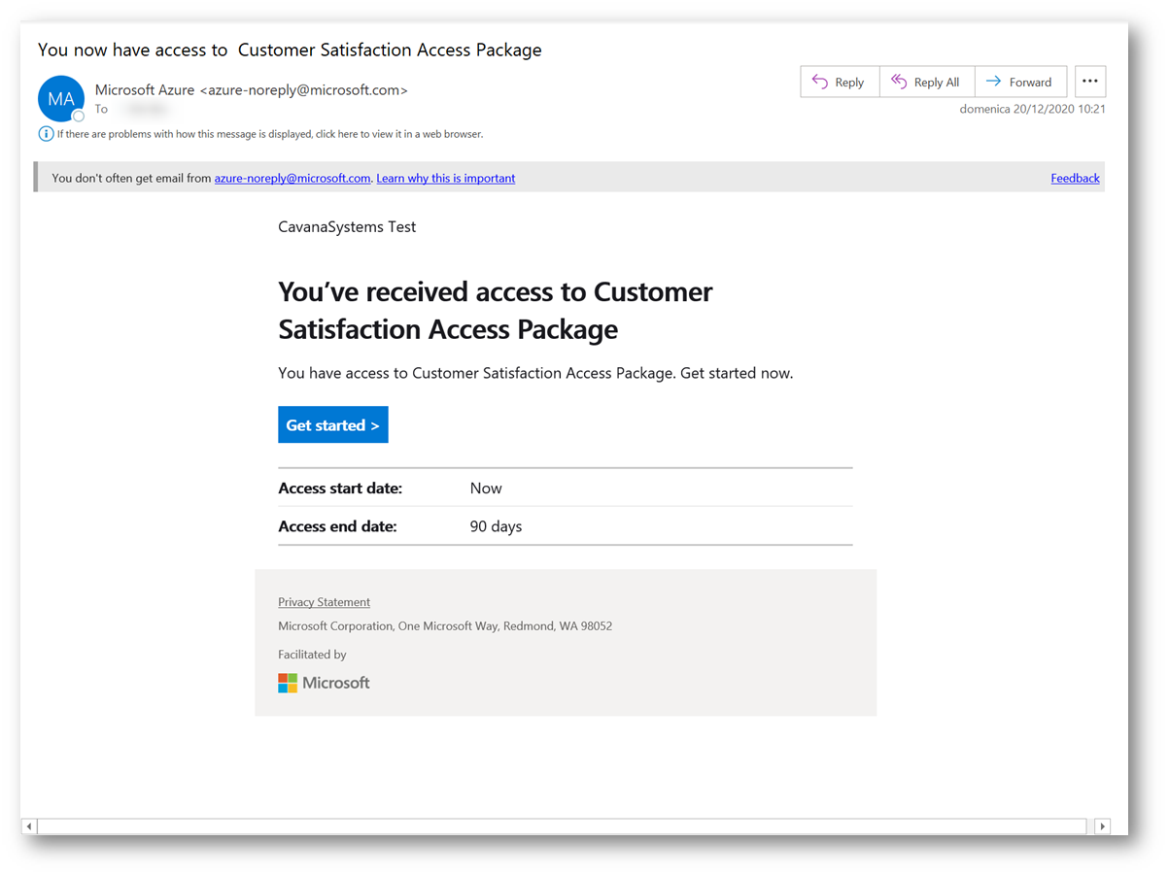Click the email subject title line
This screenshot has height=876, width=1169.
tap(290, 50)
